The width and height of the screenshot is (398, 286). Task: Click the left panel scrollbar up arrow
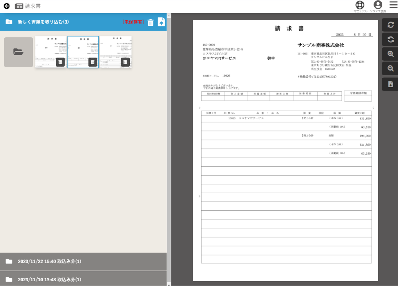pos(169,15)
